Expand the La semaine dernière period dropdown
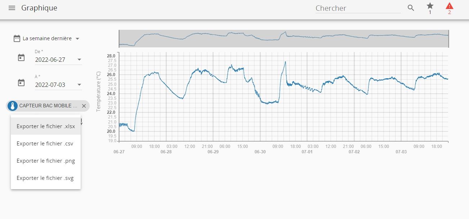 [77, 39]
